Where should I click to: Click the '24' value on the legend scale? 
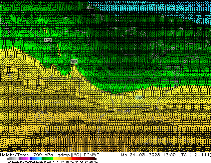[x=72, y=162]
